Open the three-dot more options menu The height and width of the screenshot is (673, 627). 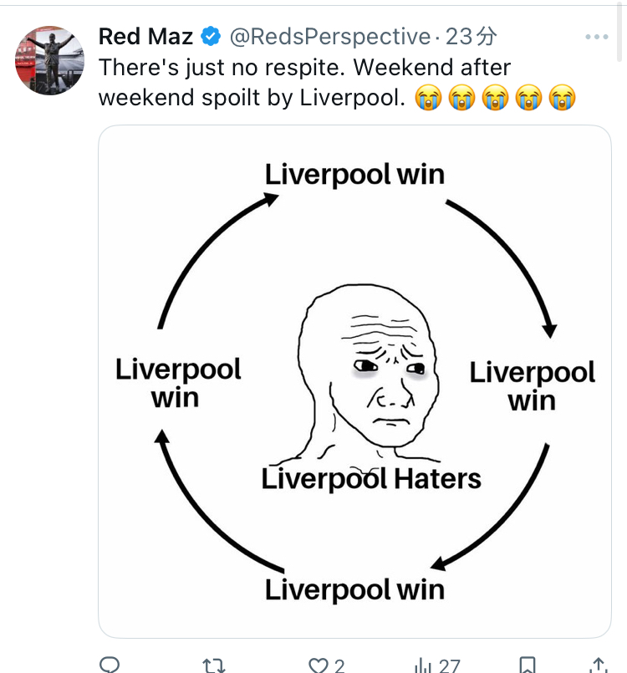597,37
